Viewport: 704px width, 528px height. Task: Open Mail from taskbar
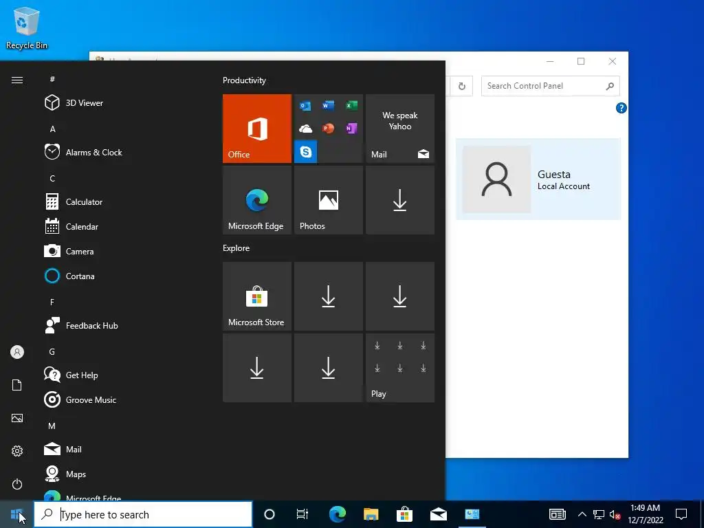[x=438, y=514]
